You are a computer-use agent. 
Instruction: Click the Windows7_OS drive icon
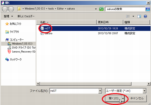[9, 44]
